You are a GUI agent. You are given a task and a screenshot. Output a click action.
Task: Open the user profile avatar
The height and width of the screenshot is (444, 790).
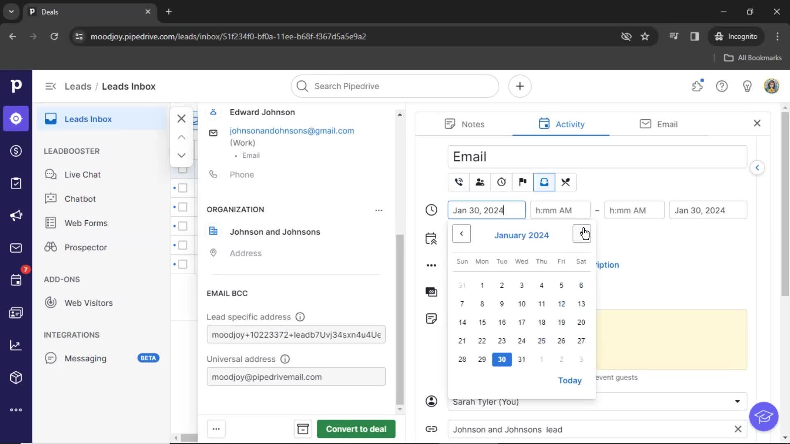pyautogui.click(x=771, y=86)
